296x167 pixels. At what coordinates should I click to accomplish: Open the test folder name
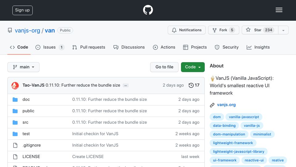tap(26, 134)
